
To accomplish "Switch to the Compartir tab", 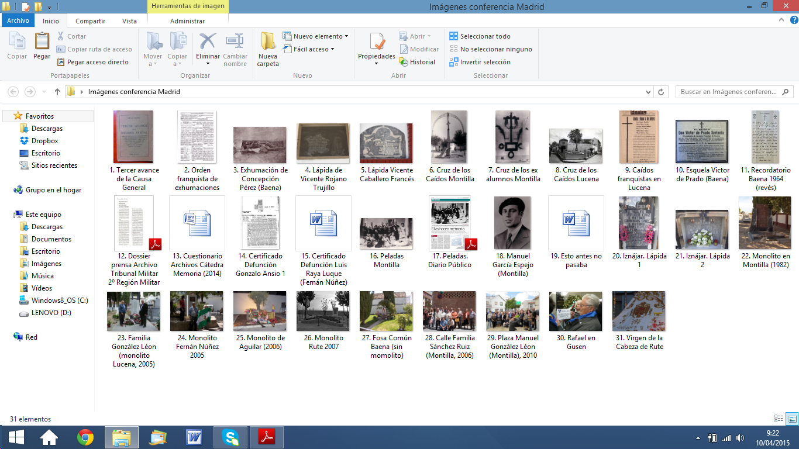I will [x=90, y=21].
